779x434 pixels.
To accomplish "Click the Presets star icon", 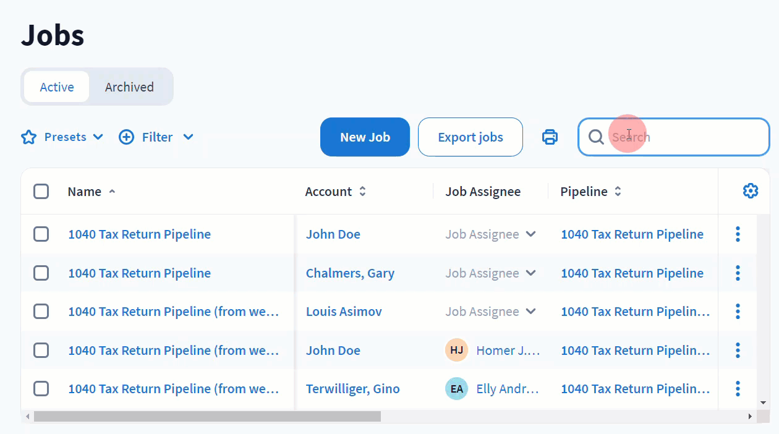I will pos(29,137).
